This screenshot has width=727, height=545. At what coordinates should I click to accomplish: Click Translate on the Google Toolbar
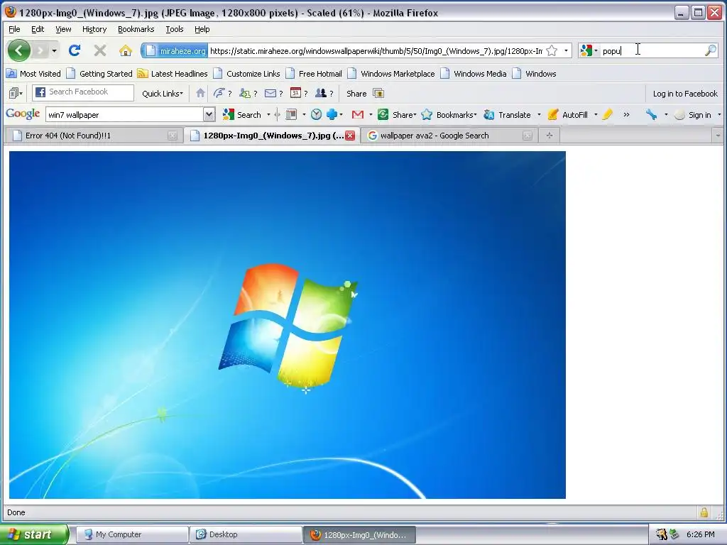(507, 114)
